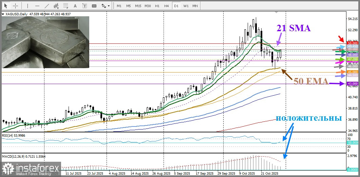Choose the Text Label tool (boxed T)

tap(85, 6)
